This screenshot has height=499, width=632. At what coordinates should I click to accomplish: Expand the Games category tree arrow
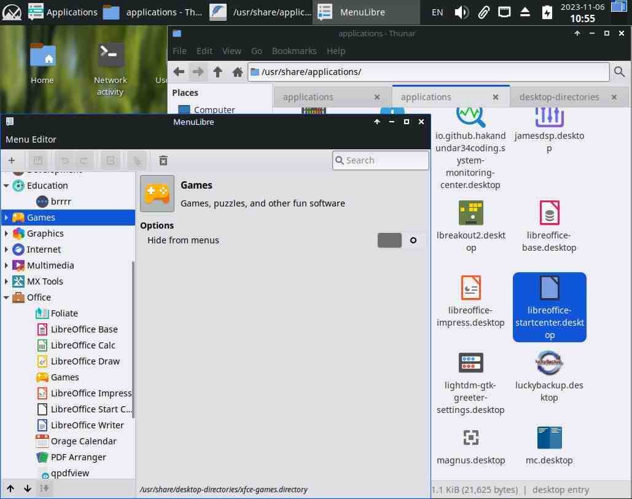pyautogui.click(x=6, y=218)
